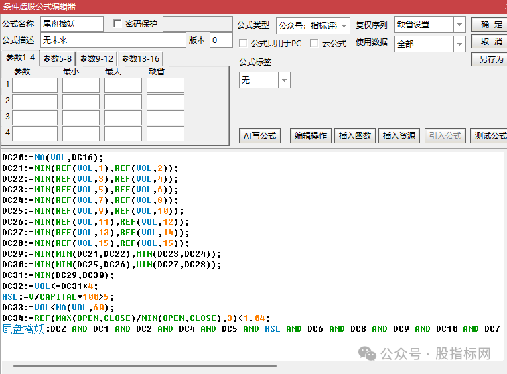The image size is (507, 374).
Task: Enable the 公式只用于PC checkbox
Action: tap(243, 43)
